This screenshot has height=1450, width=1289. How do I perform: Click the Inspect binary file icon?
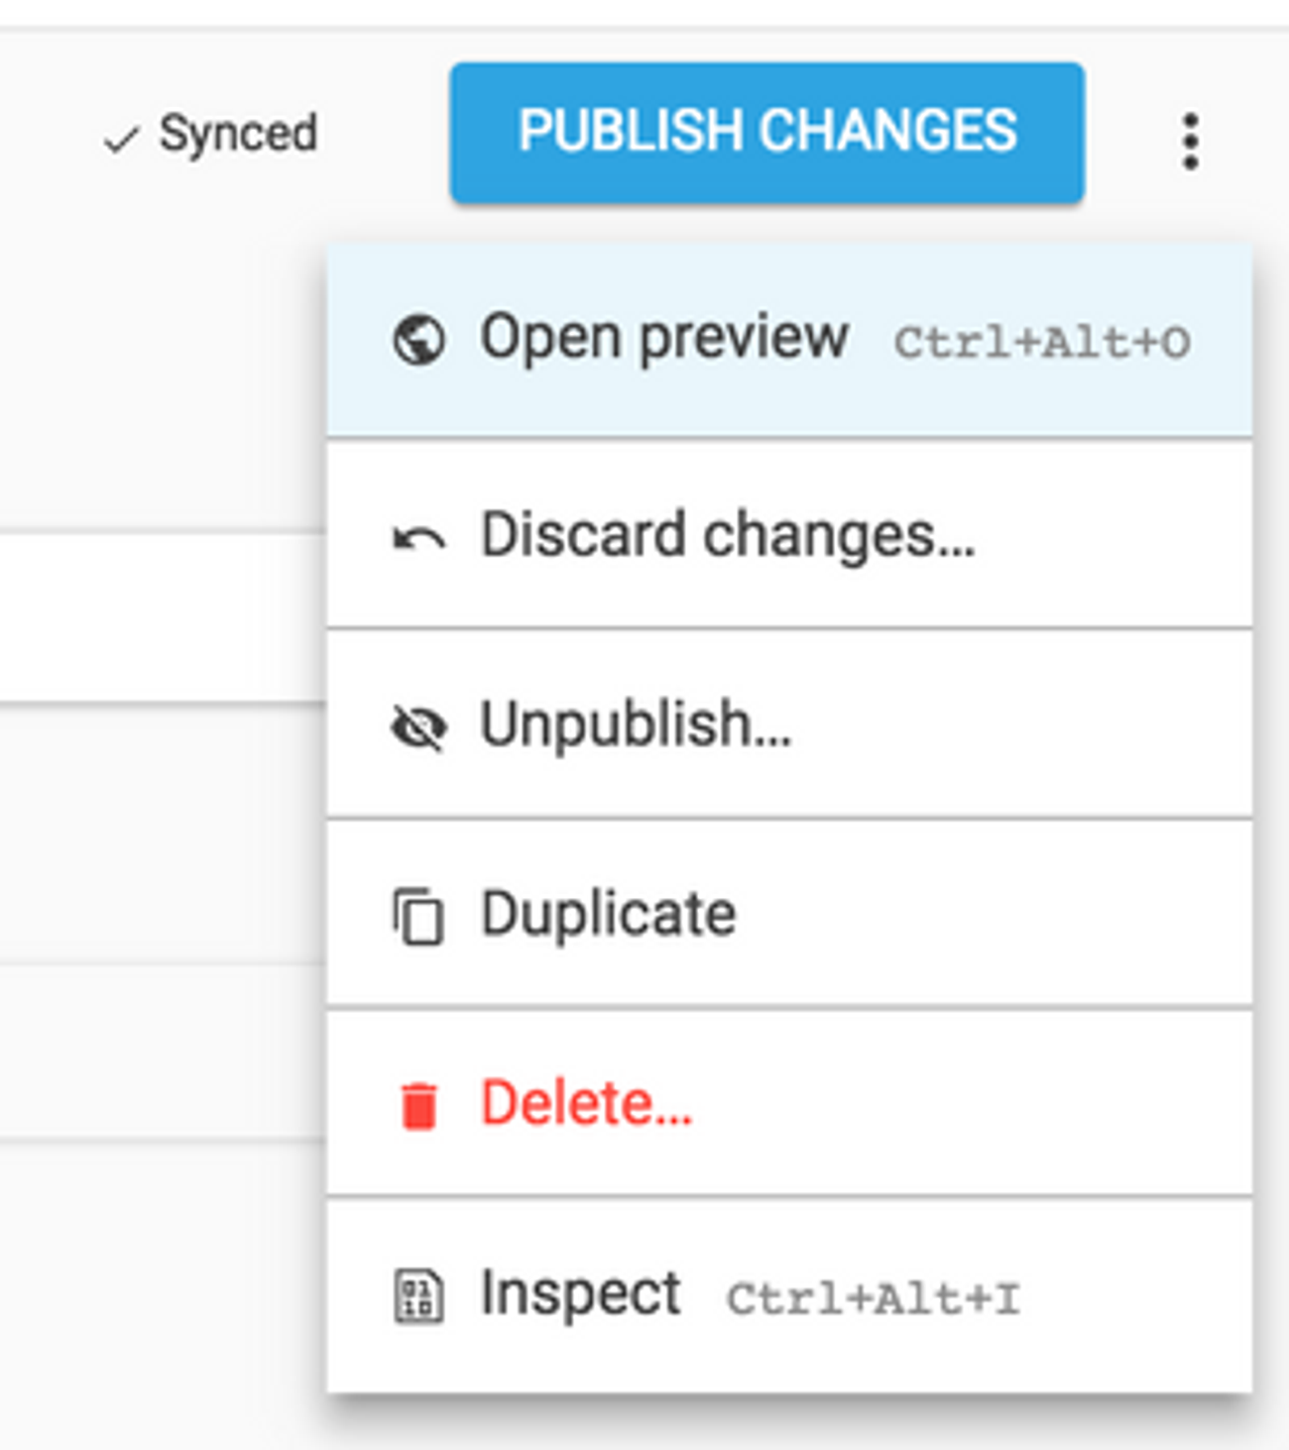pyautogui.click(x=418, y=1295)
